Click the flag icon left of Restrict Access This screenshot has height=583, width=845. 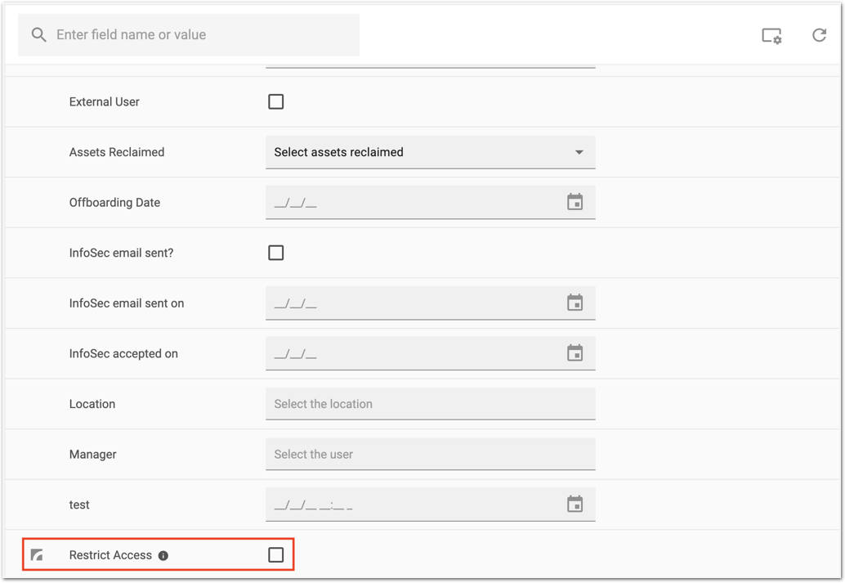click(37, 555)
